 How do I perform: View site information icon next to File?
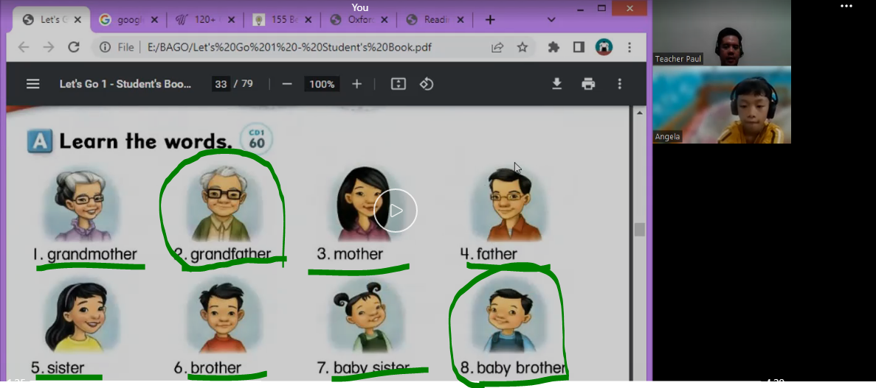coord(105,47)
